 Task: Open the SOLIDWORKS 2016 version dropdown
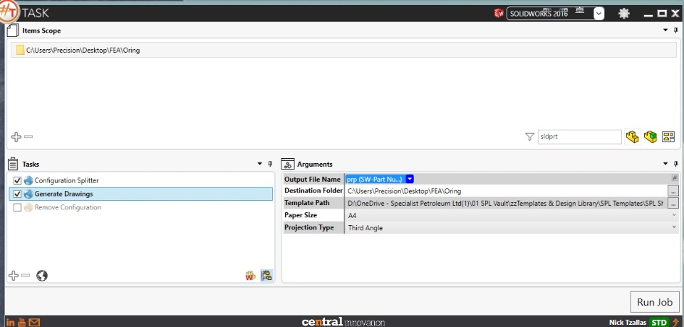click(x=599, y=14)
